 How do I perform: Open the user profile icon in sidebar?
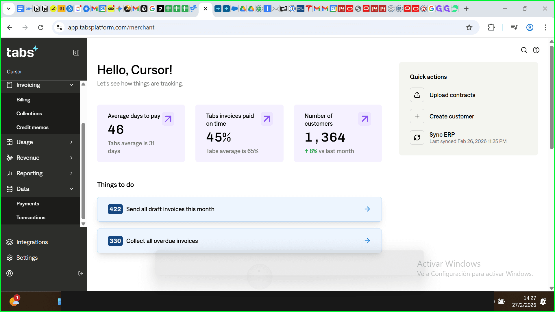pyautogui.click(x=10, y=273)
